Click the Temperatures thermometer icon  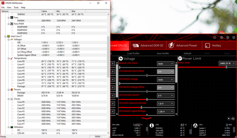pos(12,58)
